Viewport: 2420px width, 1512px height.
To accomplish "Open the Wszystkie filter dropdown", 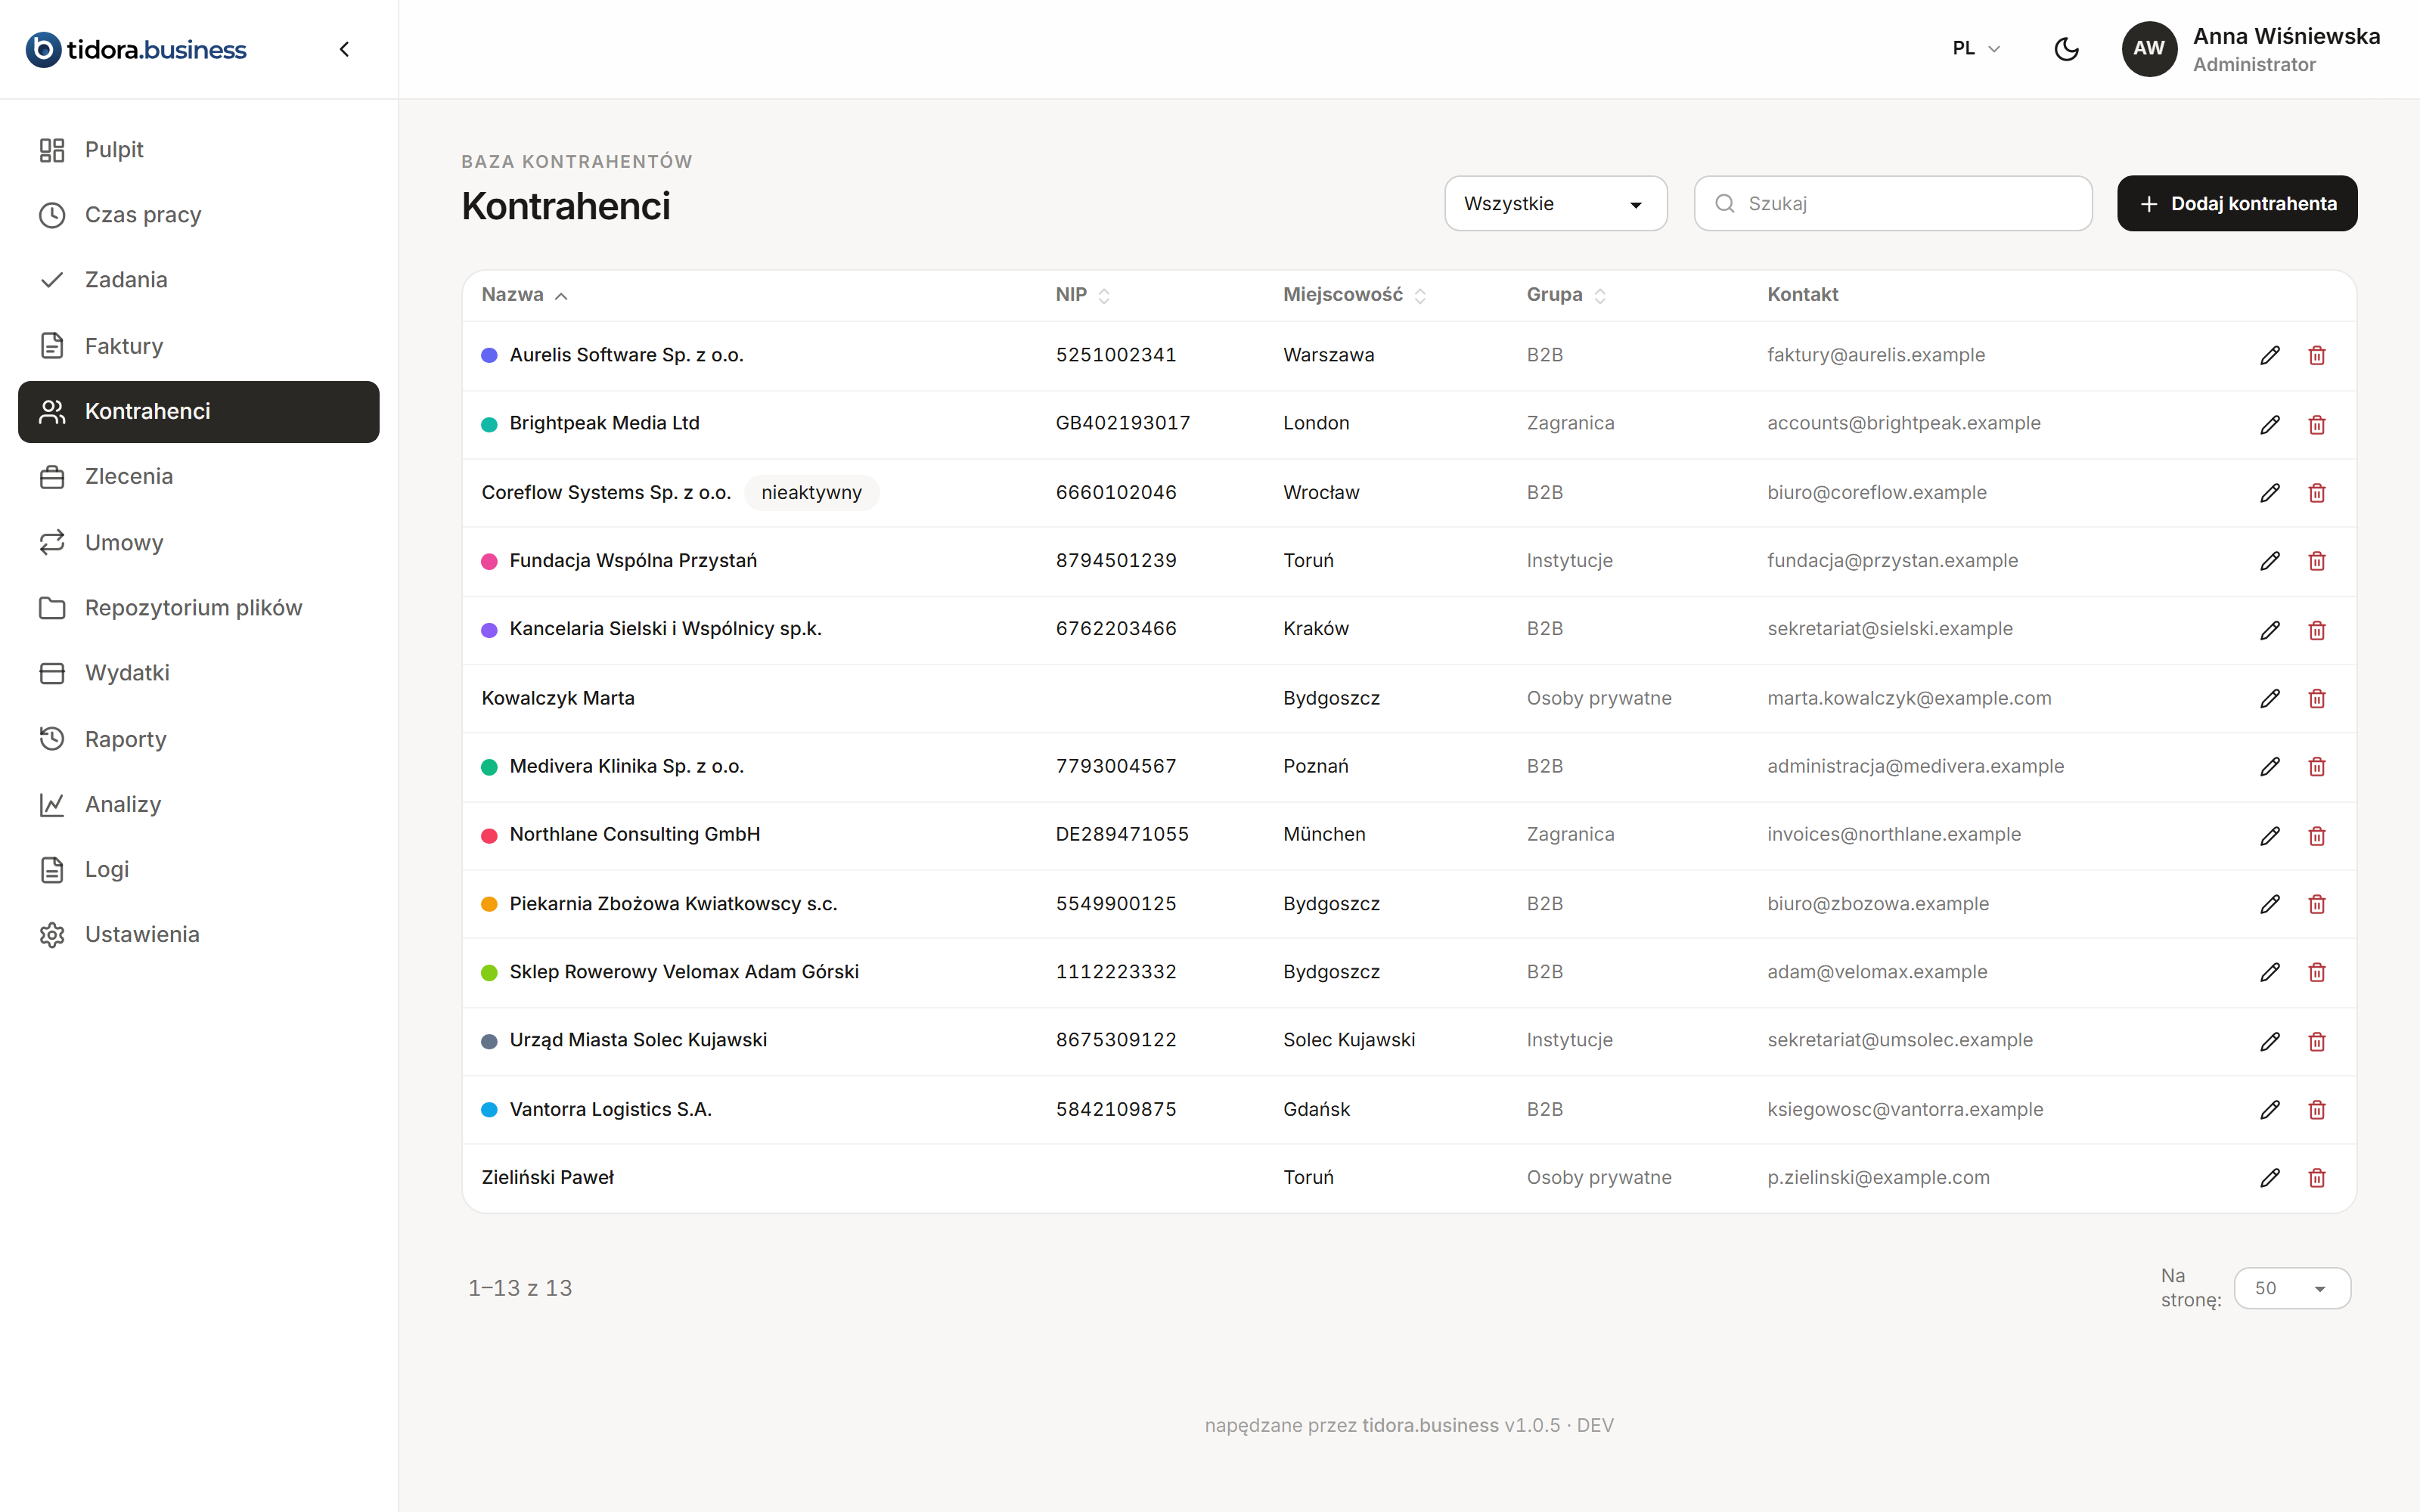I will [x=1555, y=204].
